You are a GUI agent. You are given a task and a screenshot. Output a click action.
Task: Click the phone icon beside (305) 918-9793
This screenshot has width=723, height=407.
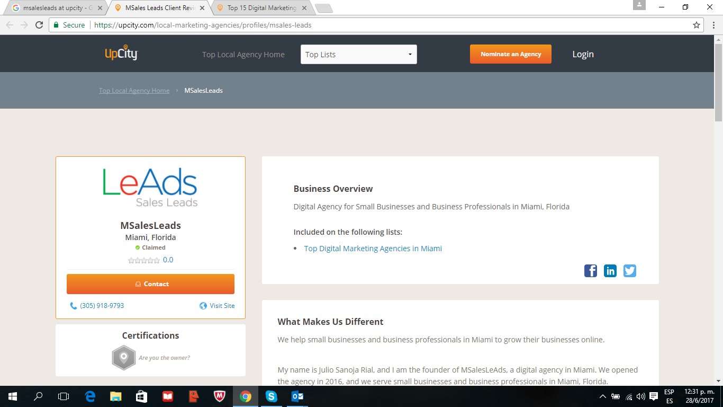[74, 306]
